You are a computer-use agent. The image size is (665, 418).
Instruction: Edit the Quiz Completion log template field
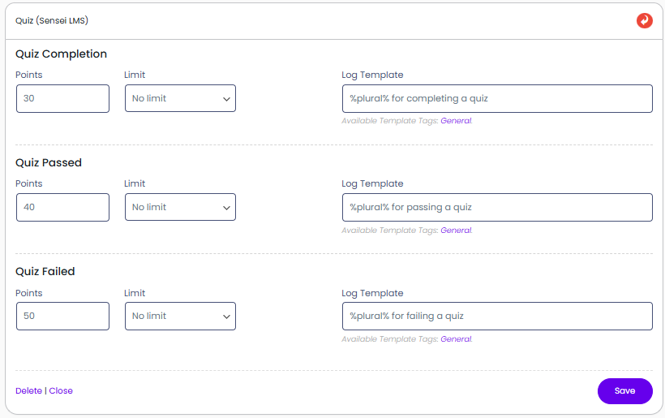[496, 98]
